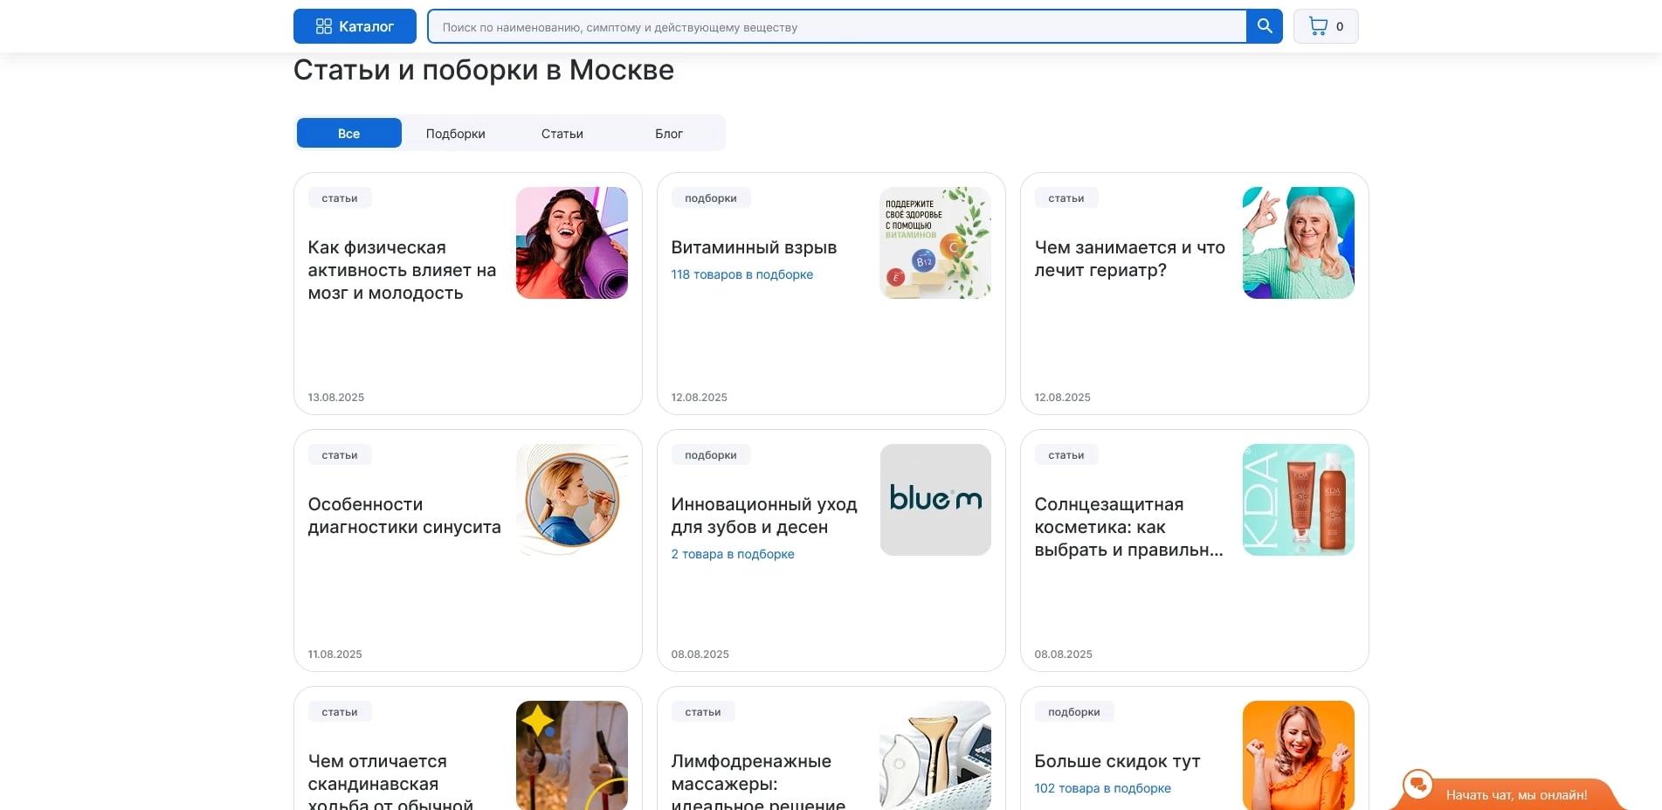This screenshot has width=1662, height=810.
Task: Switch to the Статьи tab
Action: tap(562, 134)
